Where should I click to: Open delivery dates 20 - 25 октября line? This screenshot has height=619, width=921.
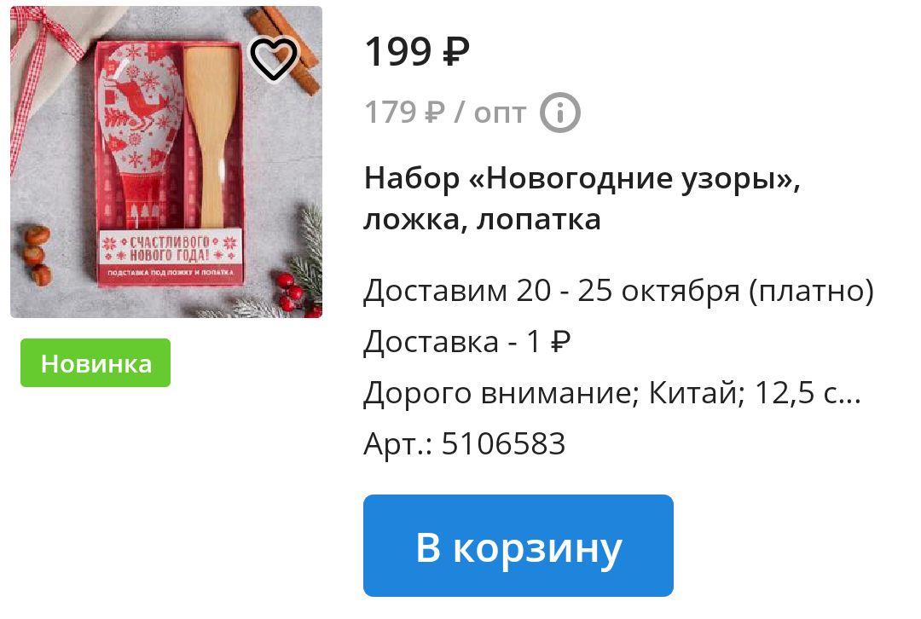[619, 291]
